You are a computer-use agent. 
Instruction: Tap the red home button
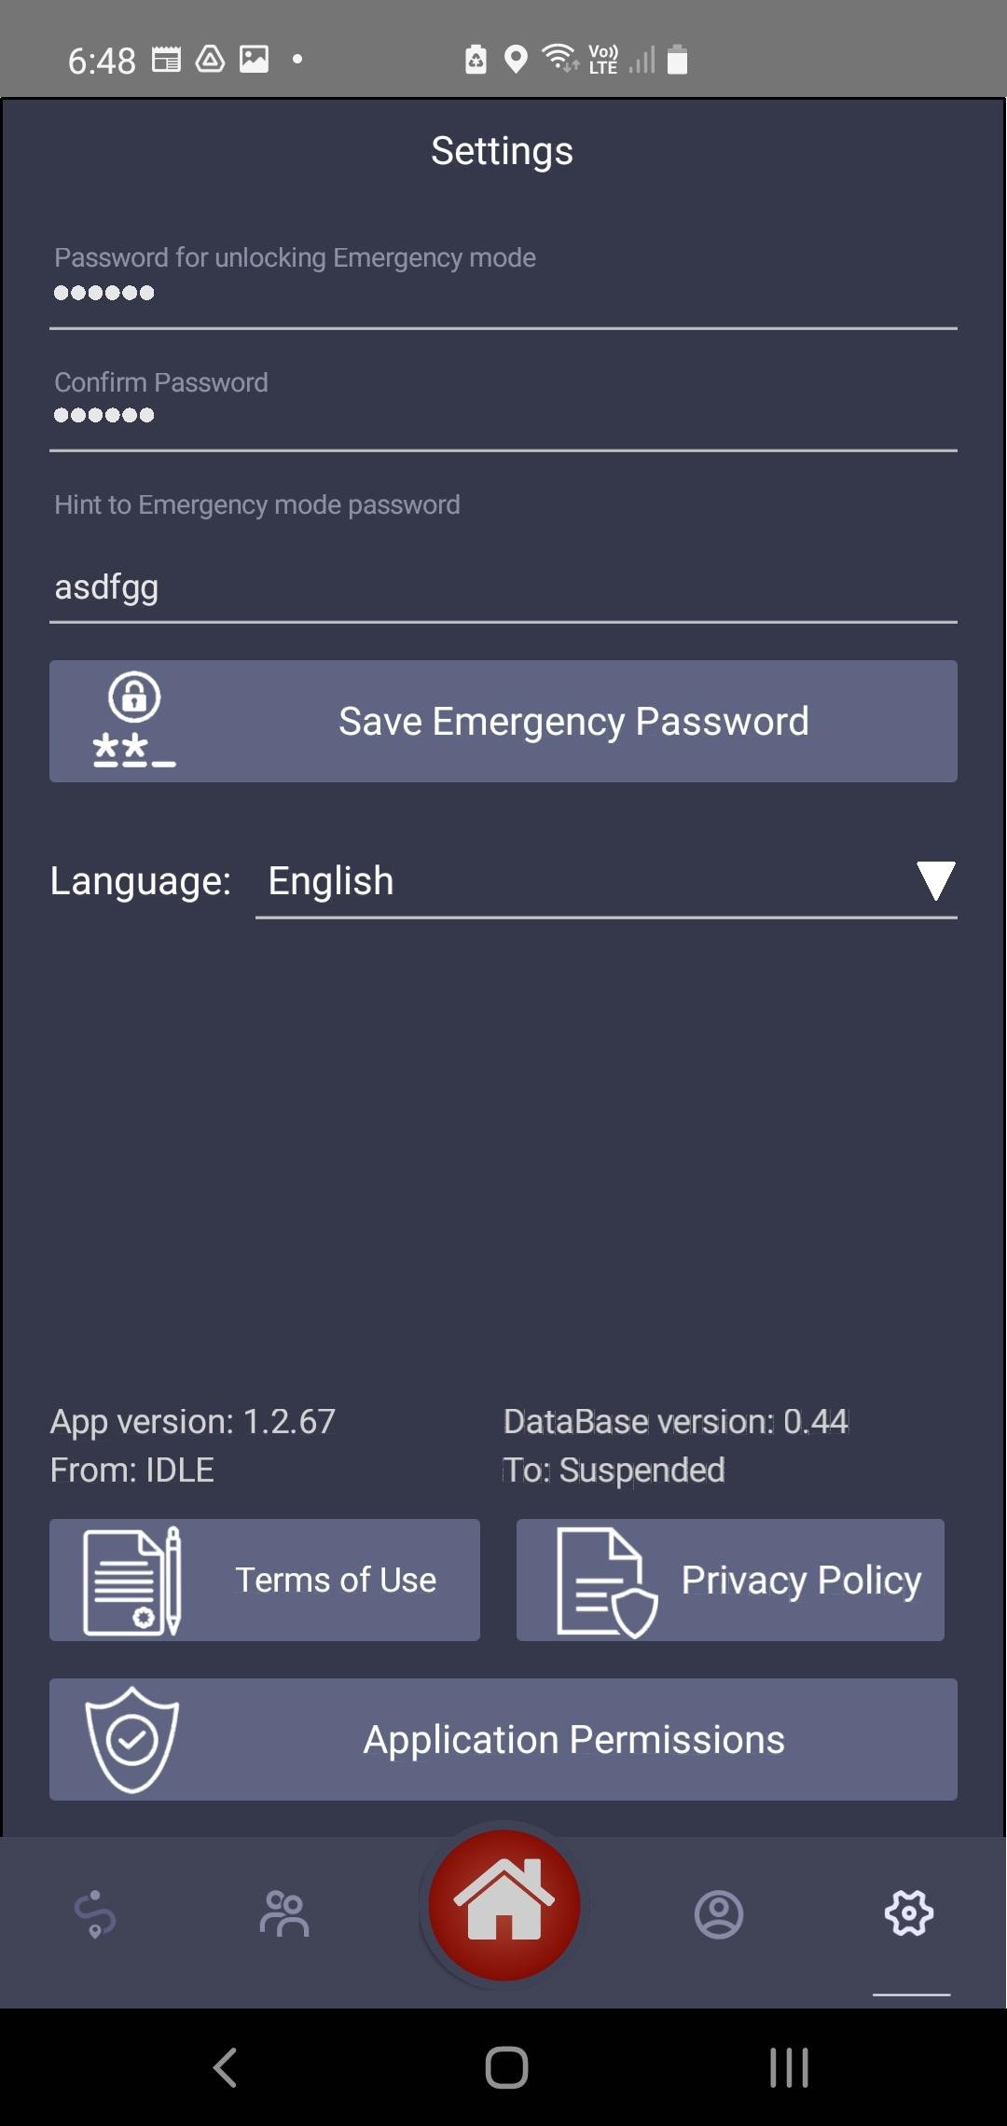click(x=504, y=1907)
